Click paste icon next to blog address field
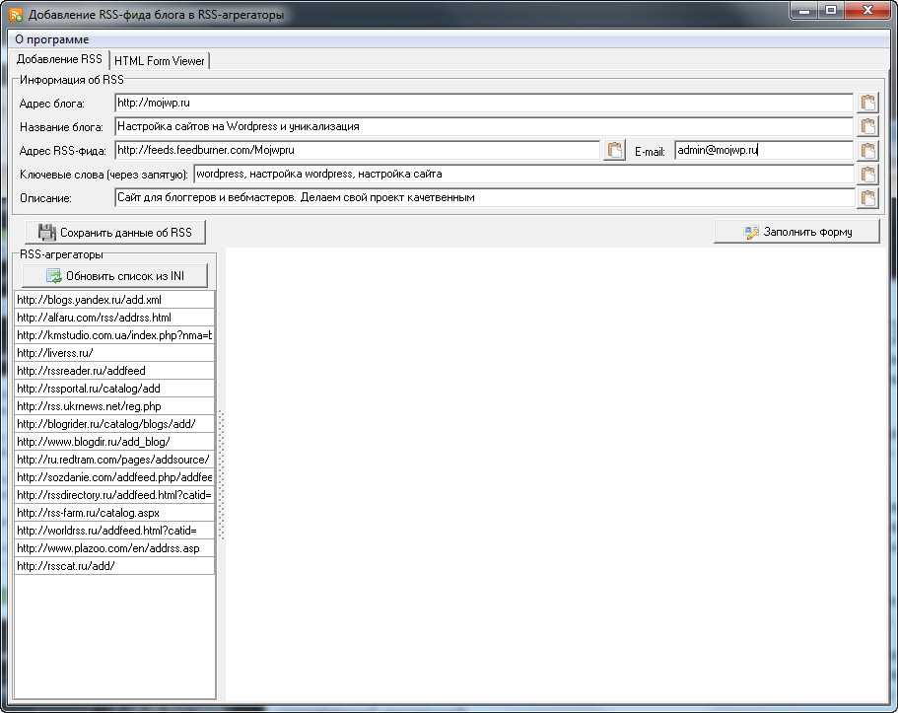This screenshot has width=898, height=713. (x=867, y=103)
